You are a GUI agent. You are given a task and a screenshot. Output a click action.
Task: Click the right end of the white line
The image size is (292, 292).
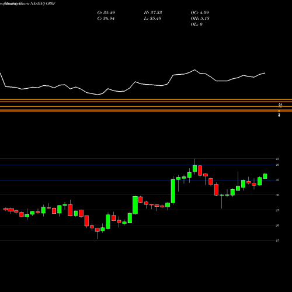[x=265, y=73]
